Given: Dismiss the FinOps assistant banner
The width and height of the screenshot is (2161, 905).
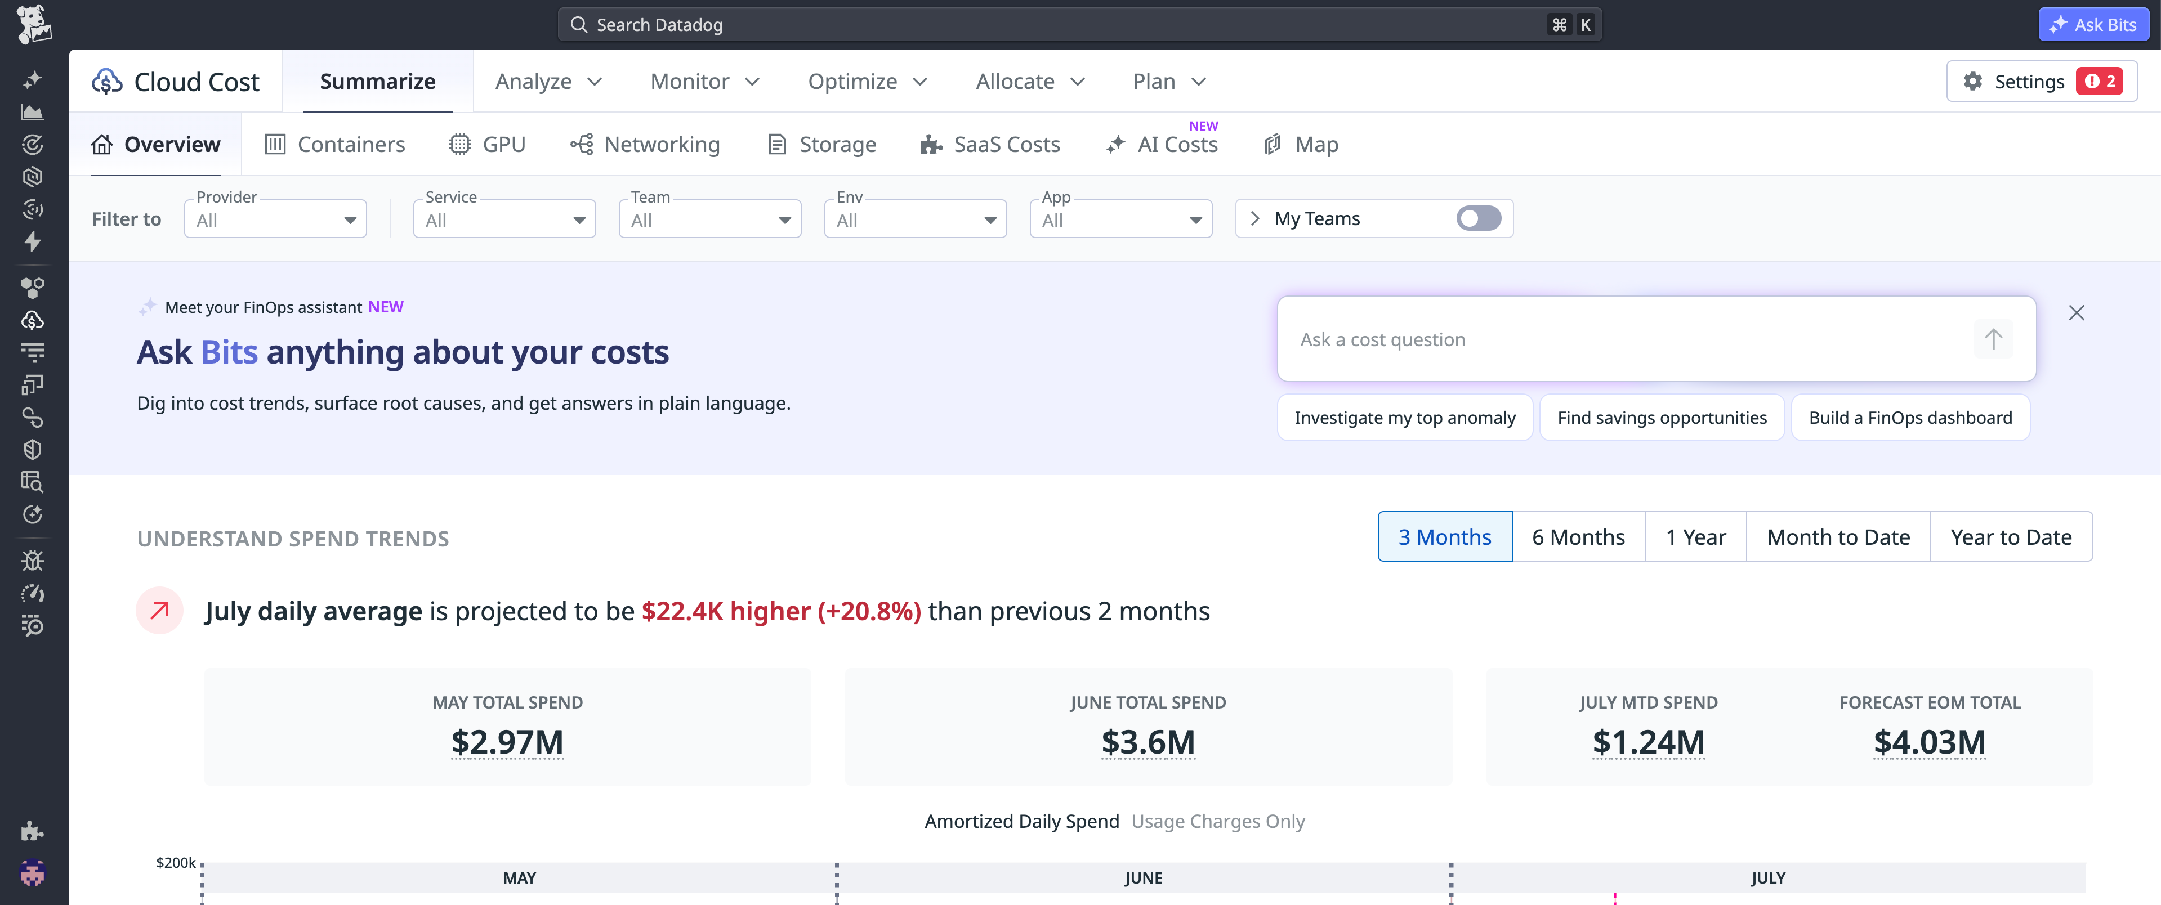Looking at the screenshot, I should tap(2077, 313).
